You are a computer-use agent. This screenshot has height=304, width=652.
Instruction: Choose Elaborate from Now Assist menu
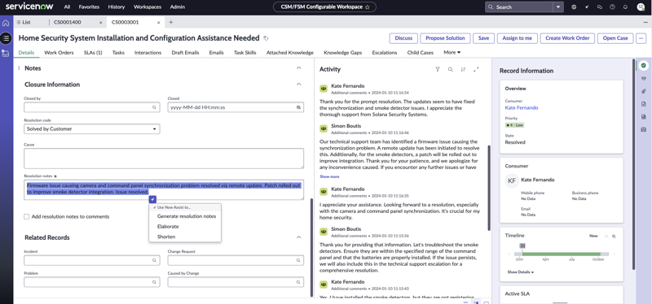168,227
